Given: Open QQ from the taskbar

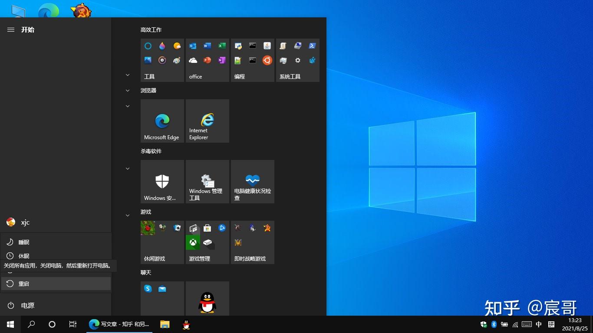Looking at the screenshot, I should pos(186,324).
